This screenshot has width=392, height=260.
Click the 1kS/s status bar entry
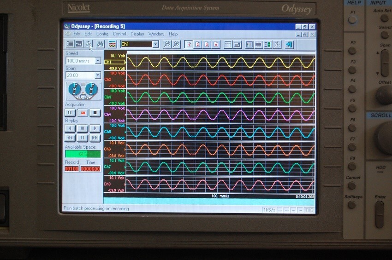pos(269,210)
